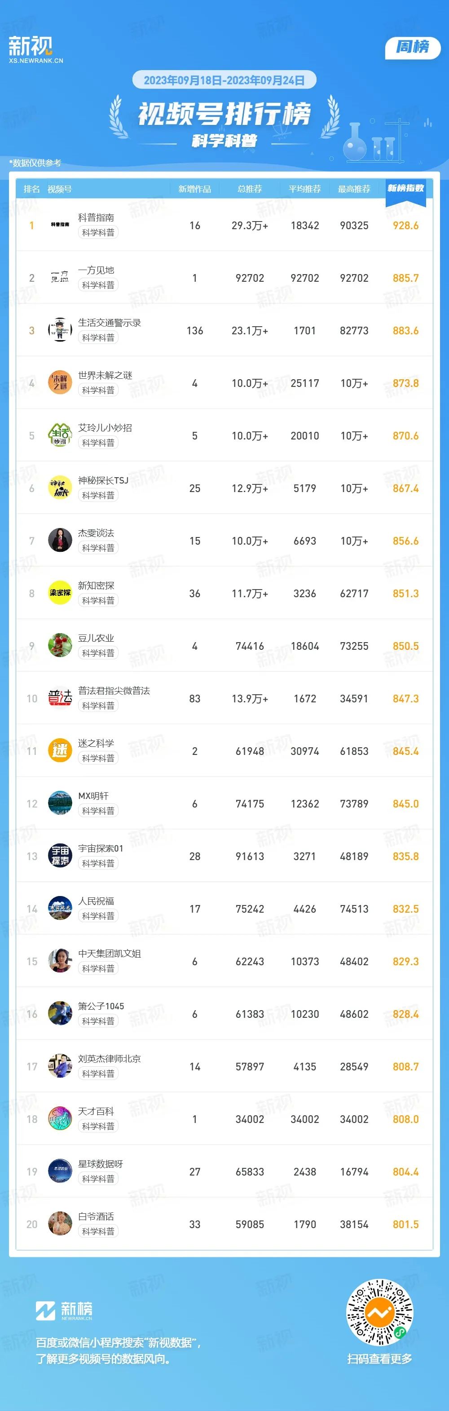Viewport: 449px width, 1411px height.
Task: Select the 周榜 badge
Action: click(x=413, y=48)
